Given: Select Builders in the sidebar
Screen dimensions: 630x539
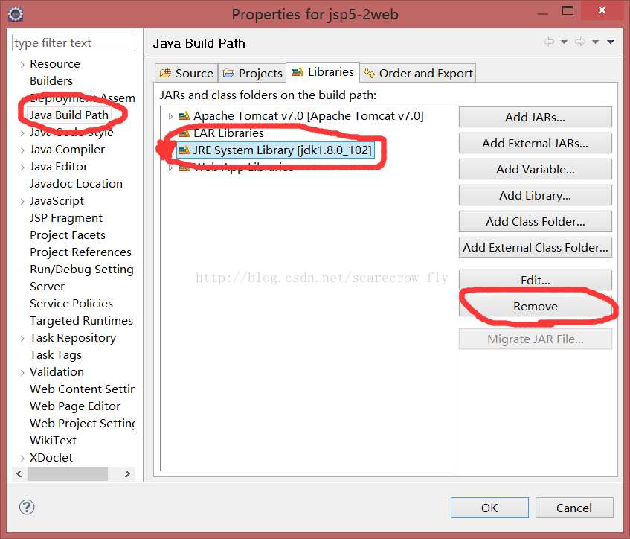Looking at the screenshot, I should tap(51, 81).
